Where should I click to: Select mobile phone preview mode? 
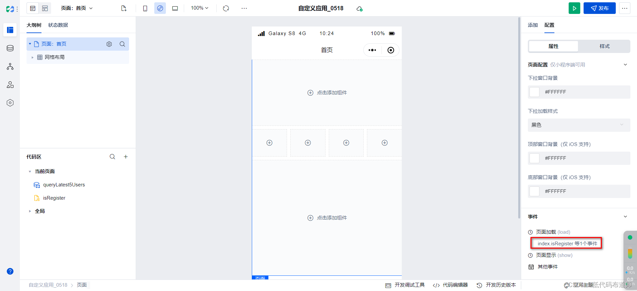click(x=145, y=8)
